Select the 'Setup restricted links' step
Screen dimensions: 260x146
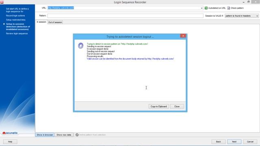pos(16,20)
